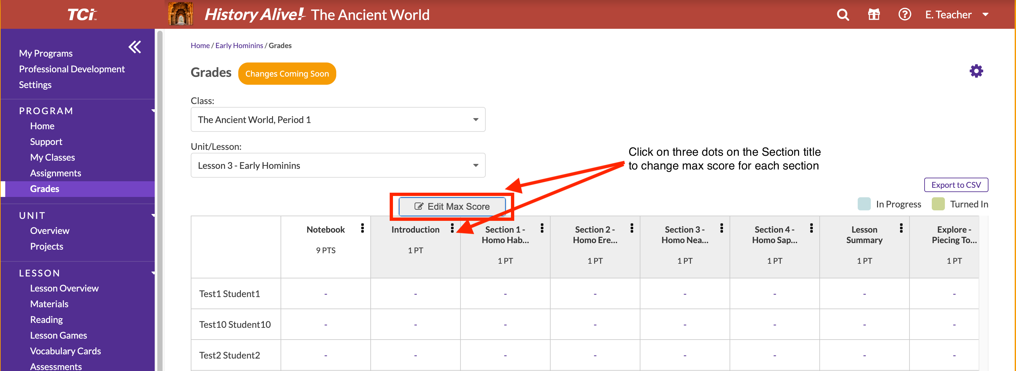
Task: Open grades settings gear icon
Action: click(x=976, y=71)
